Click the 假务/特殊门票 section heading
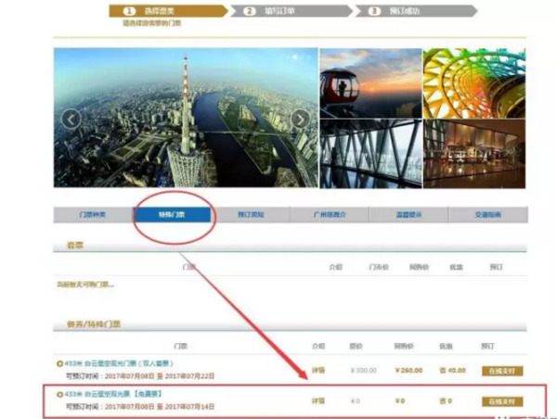This screenshot has width=557, height=419. [94, 324]
